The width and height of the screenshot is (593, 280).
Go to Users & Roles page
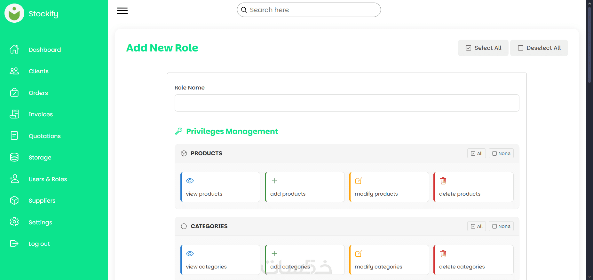point(48,179)
